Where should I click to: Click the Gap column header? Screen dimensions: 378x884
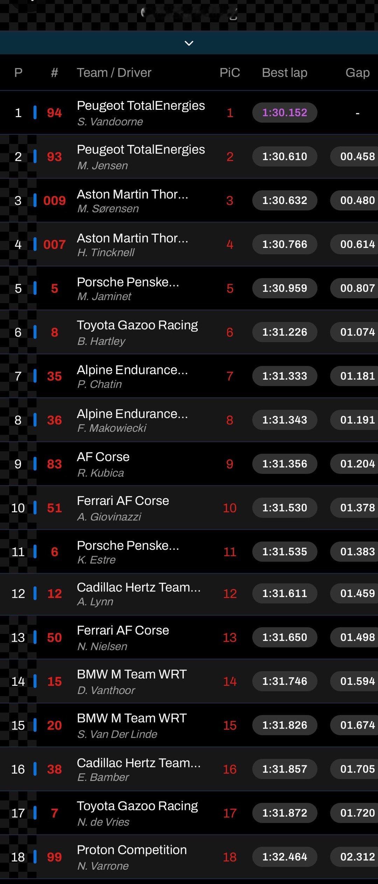click(357, 73)
